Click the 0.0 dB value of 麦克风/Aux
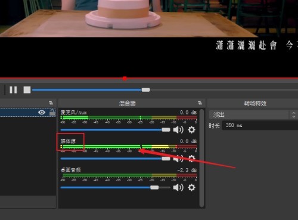 (188, 113)
